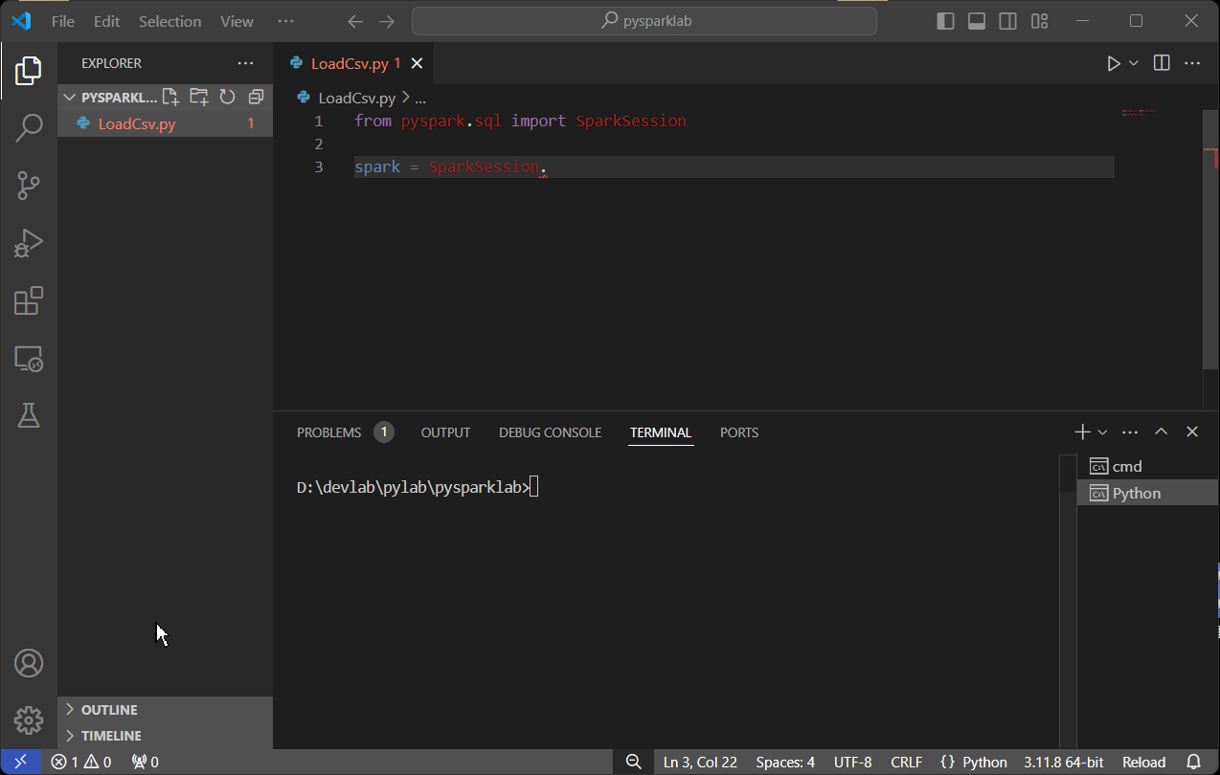Open the Source Control view
This screenshot has height=775, width=1220.
(x=29, y=186)
